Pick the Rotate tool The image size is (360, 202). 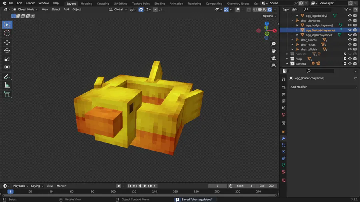7,50
